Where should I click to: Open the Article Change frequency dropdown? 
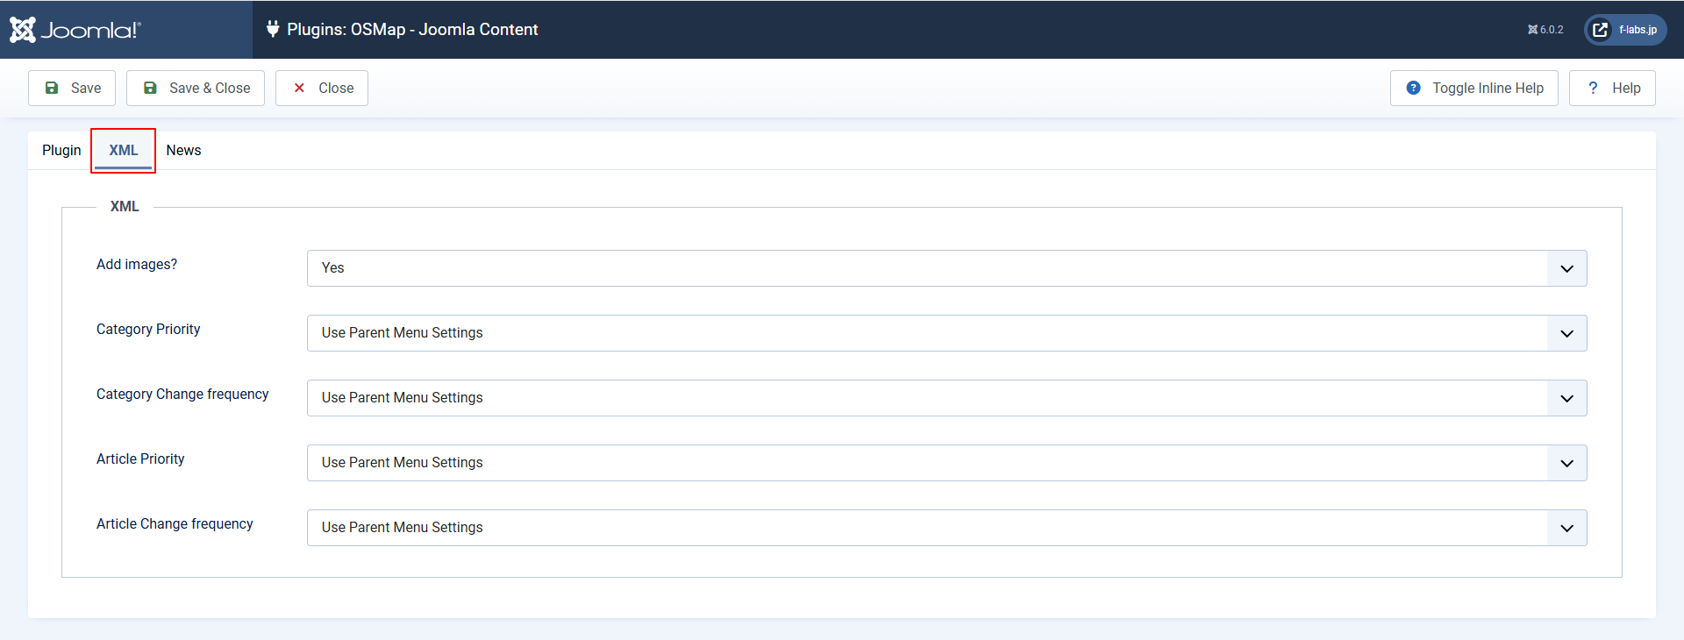pos(946,528)
